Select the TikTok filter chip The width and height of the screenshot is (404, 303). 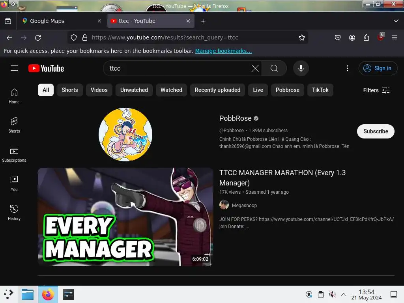coord(320,90)
